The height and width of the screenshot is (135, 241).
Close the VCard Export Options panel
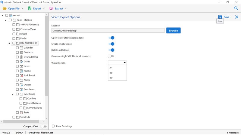tap(236, 17)
